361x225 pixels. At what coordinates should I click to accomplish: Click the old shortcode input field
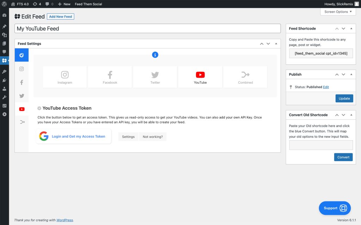pos(321,145)
